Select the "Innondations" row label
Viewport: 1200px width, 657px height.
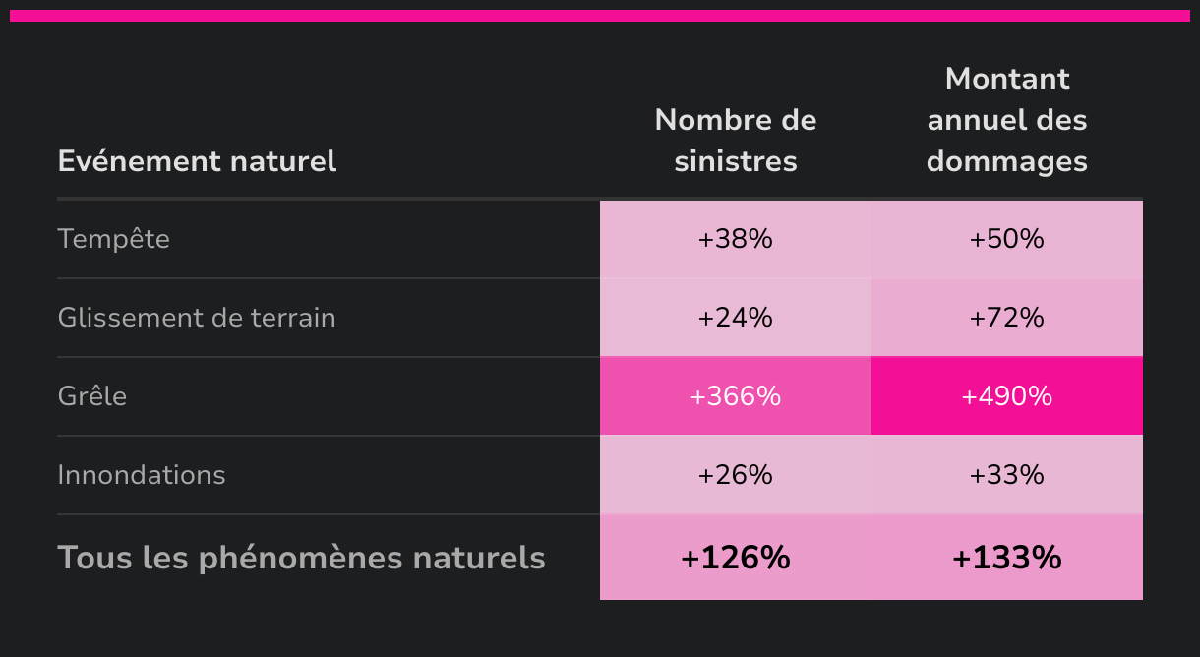click(x=142, y=475)
